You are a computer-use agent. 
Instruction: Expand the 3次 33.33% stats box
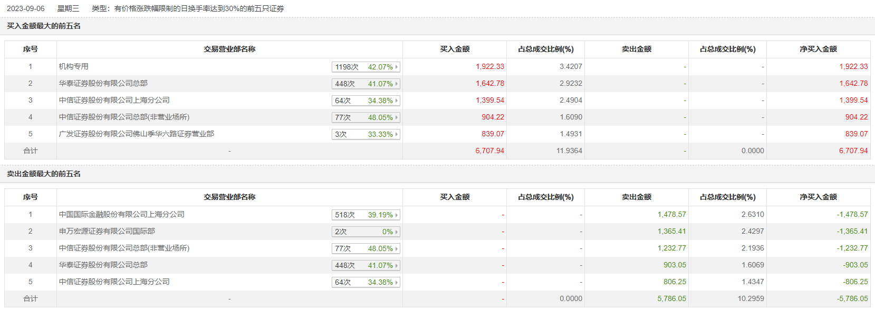point(366,134)
